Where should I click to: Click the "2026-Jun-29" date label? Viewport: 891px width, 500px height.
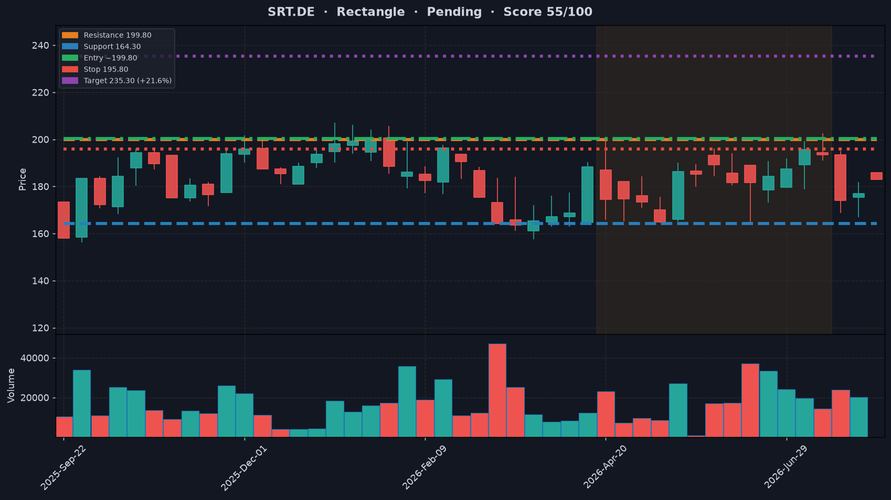point(786,467)
